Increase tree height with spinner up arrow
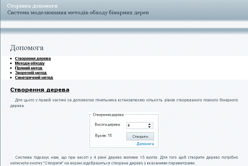 point(149,124)
